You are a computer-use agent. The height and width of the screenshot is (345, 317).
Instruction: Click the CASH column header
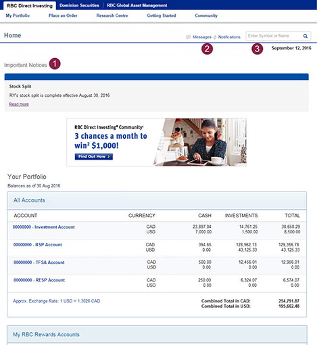coord(205,216)
